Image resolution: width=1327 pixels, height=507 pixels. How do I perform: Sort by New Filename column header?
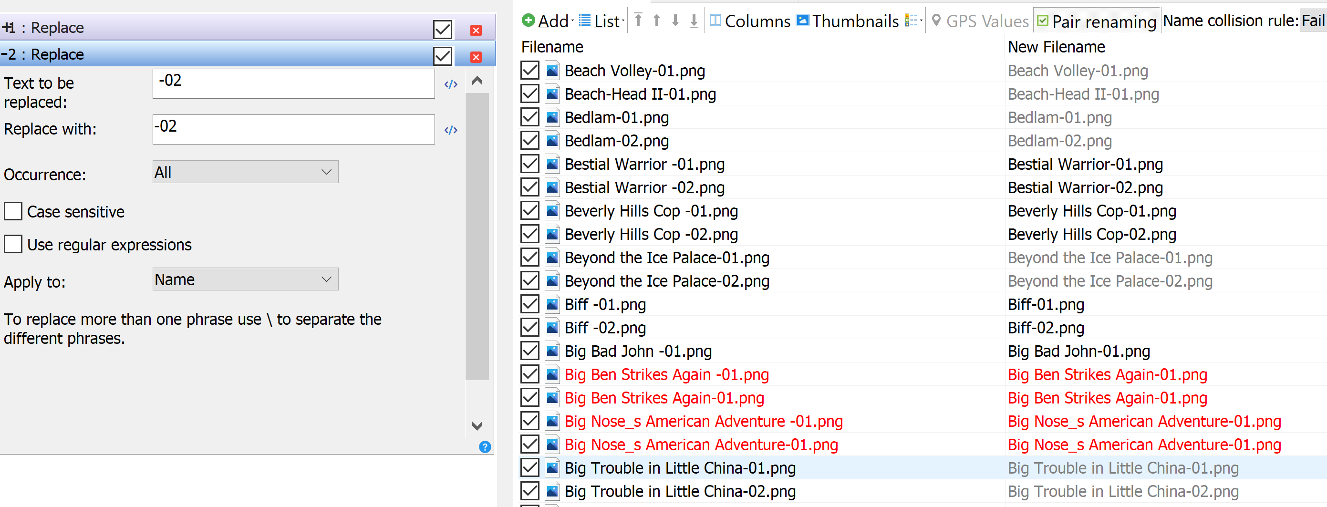click(x=1056, y=47)
